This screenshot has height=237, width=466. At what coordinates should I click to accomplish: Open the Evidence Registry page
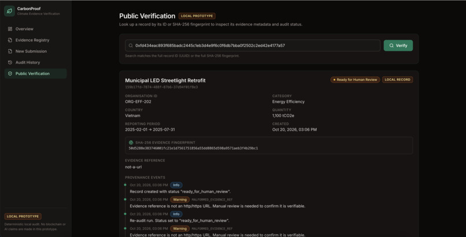click(36, 40)
